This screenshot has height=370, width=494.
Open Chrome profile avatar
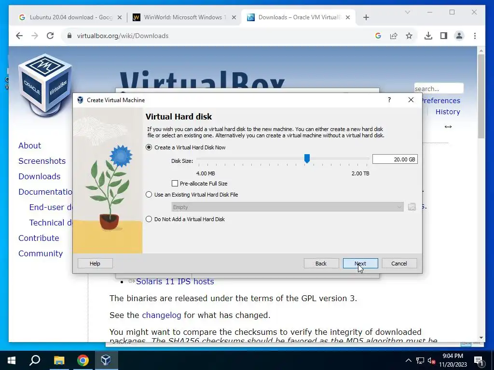pyautogui.click(x=459, y=36)
